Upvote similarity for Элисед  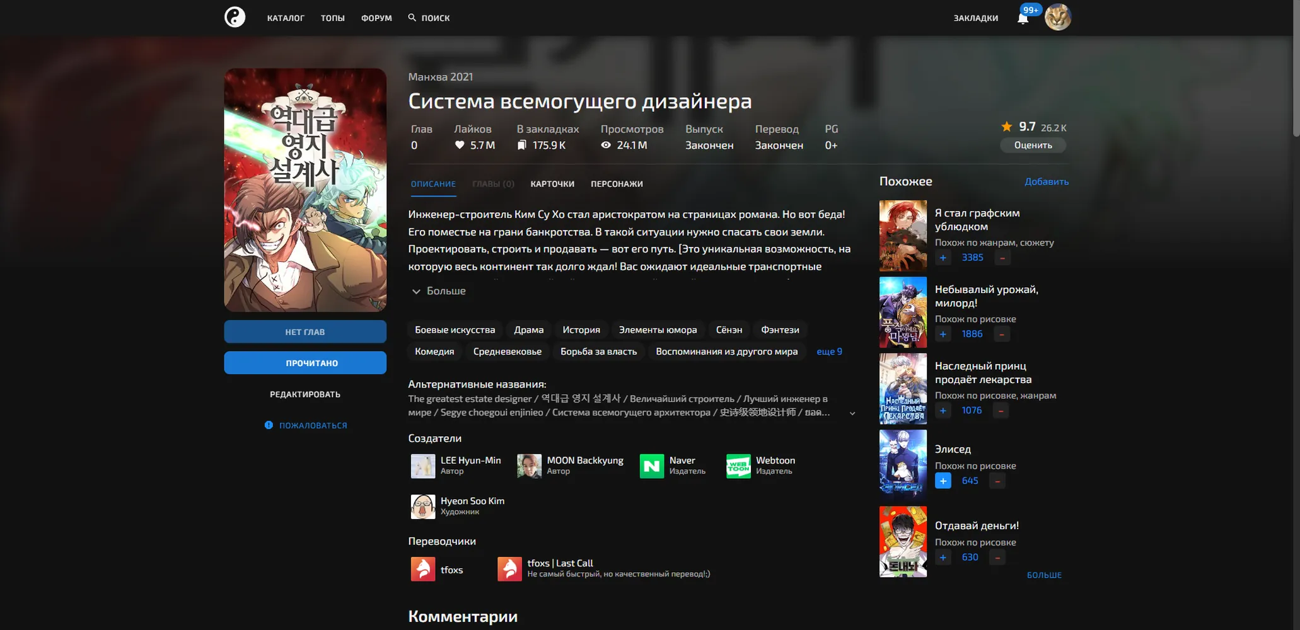(943, 481)
